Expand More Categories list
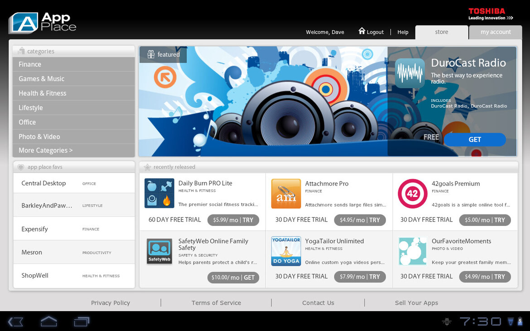This screenshot has width=530, height=331. (x=74, y=151)
